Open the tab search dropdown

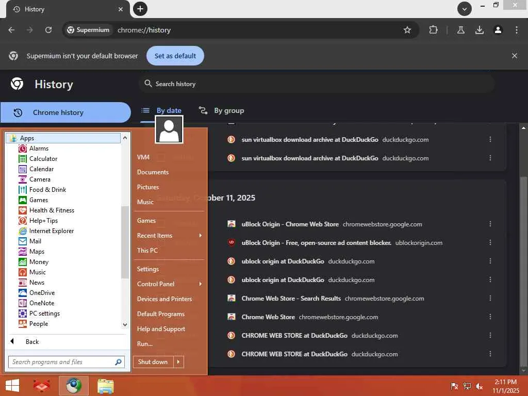tap(465, 9)
